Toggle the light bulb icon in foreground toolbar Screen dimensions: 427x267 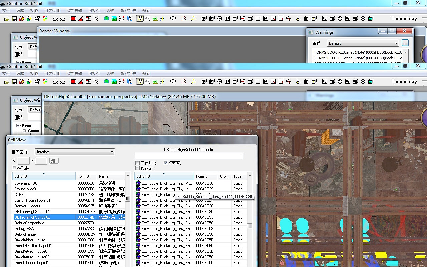[x=140, y=81]
